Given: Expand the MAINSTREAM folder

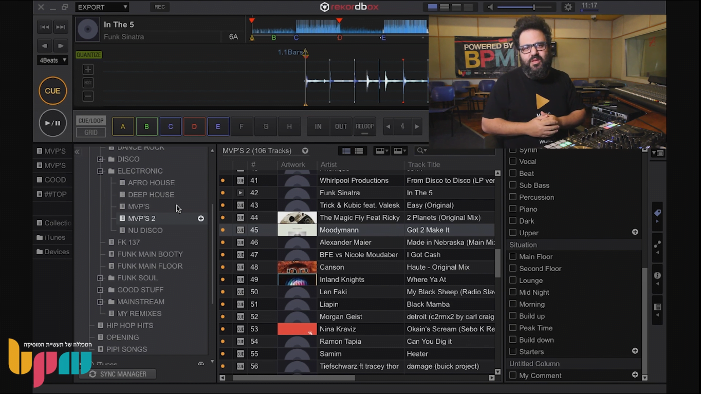Looking at the screenshot, I should pos(100,302).
